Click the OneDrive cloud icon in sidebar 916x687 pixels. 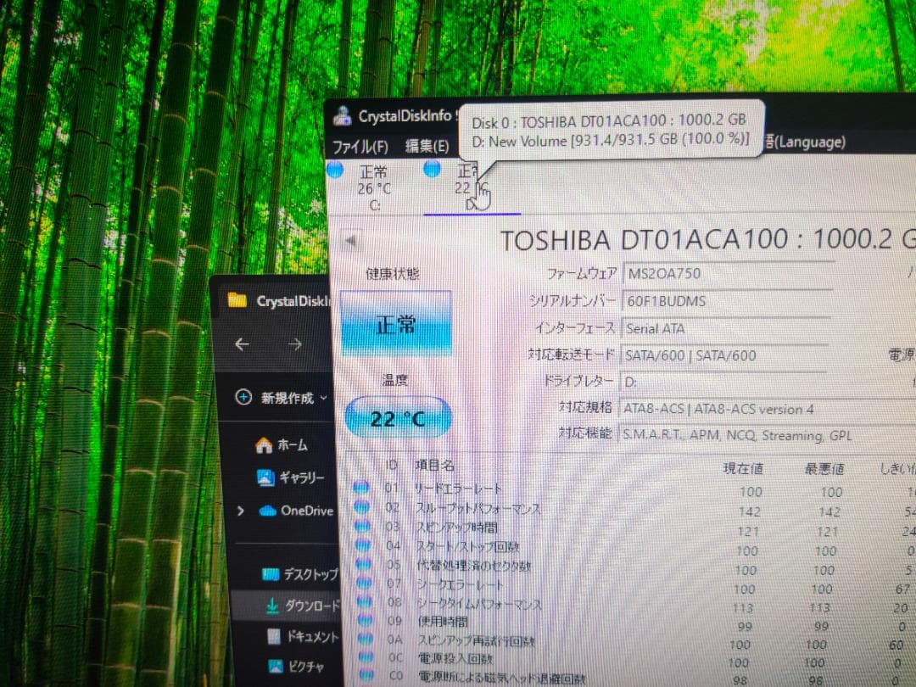tap(267, 511)
